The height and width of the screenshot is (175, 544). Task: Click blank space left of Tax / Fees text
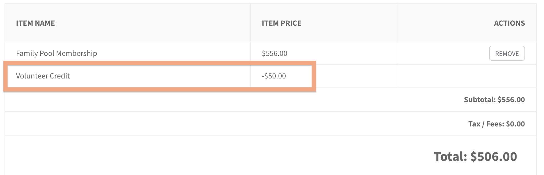226,124
